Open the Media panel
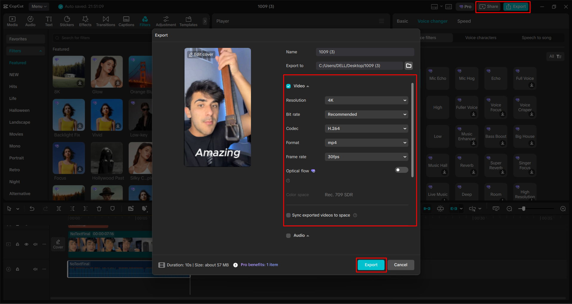572x304 pixels. click(x=12, y=21)
